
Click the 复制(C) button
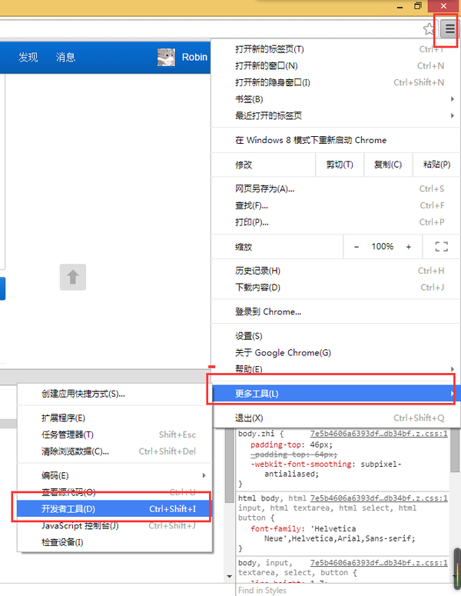tap(388, 165)
